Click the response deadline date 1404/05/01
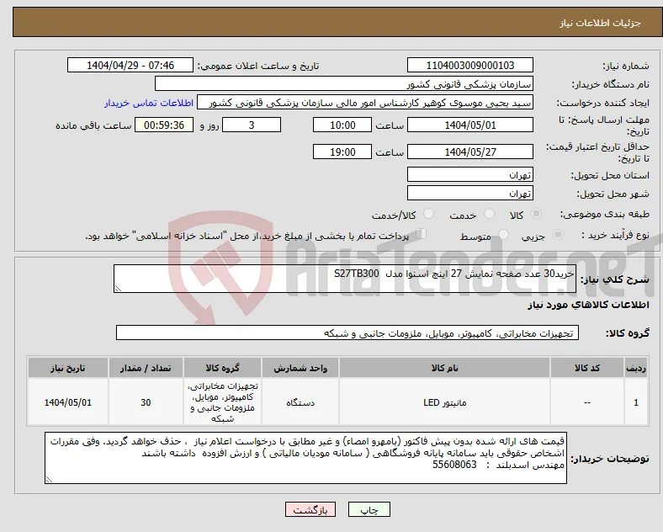This screenshot has height=532, width=663. click(x=470, y=125)
